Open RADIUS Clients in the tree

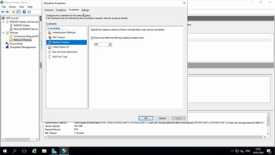21,25
